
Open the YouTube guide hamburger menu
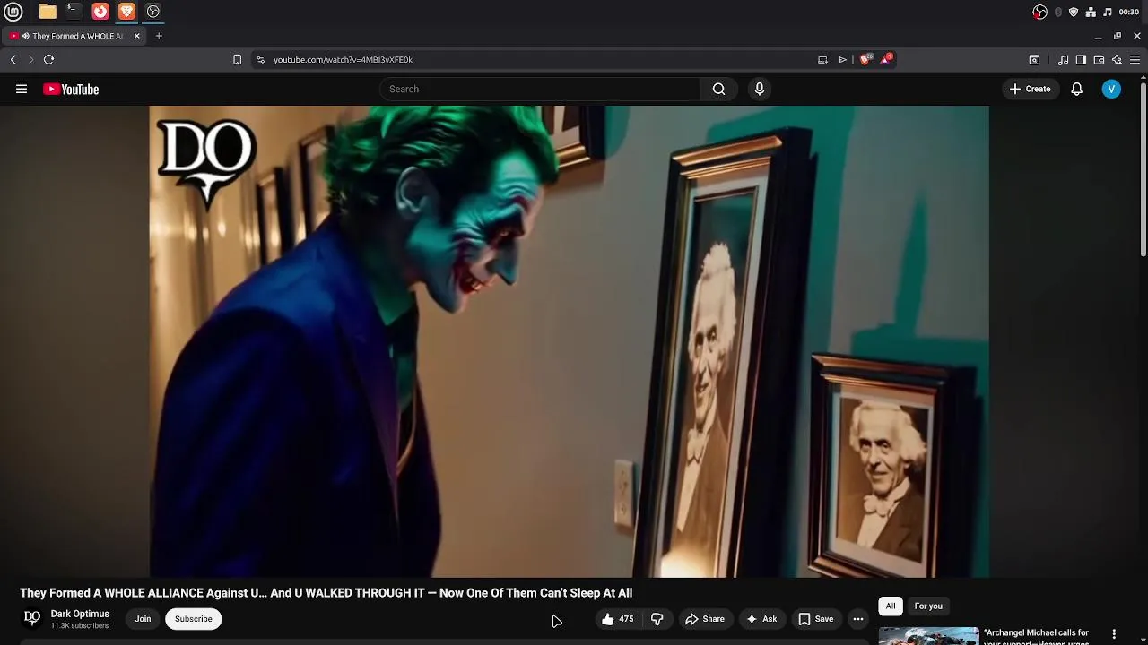(22, 89)
